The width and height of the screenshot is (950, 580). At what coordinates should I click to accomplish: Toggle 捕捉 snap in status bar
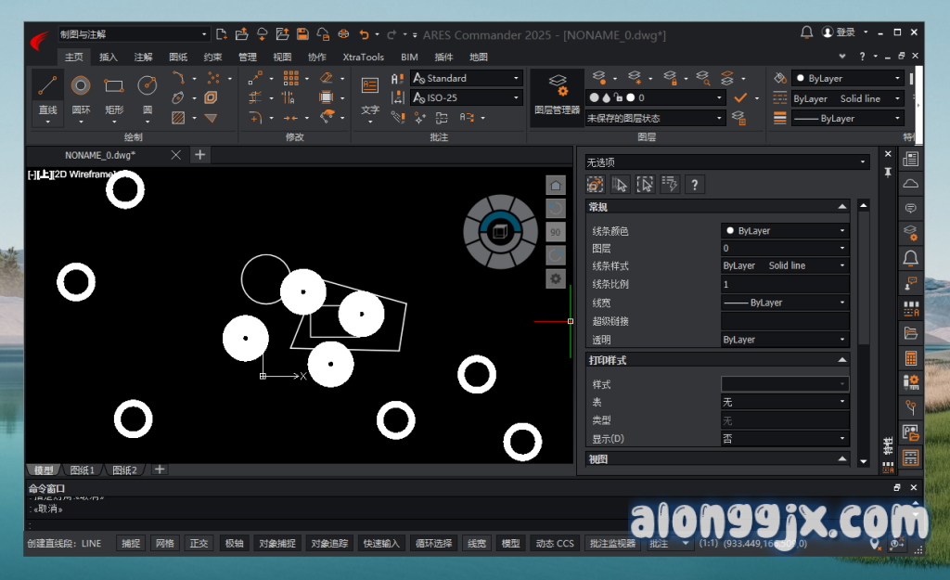(x=131, y=544)
